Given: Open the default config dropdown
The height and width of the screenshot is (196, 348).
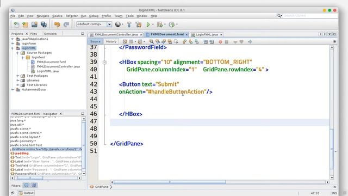Looking at the screenshot, I should [x=109, y=24].
